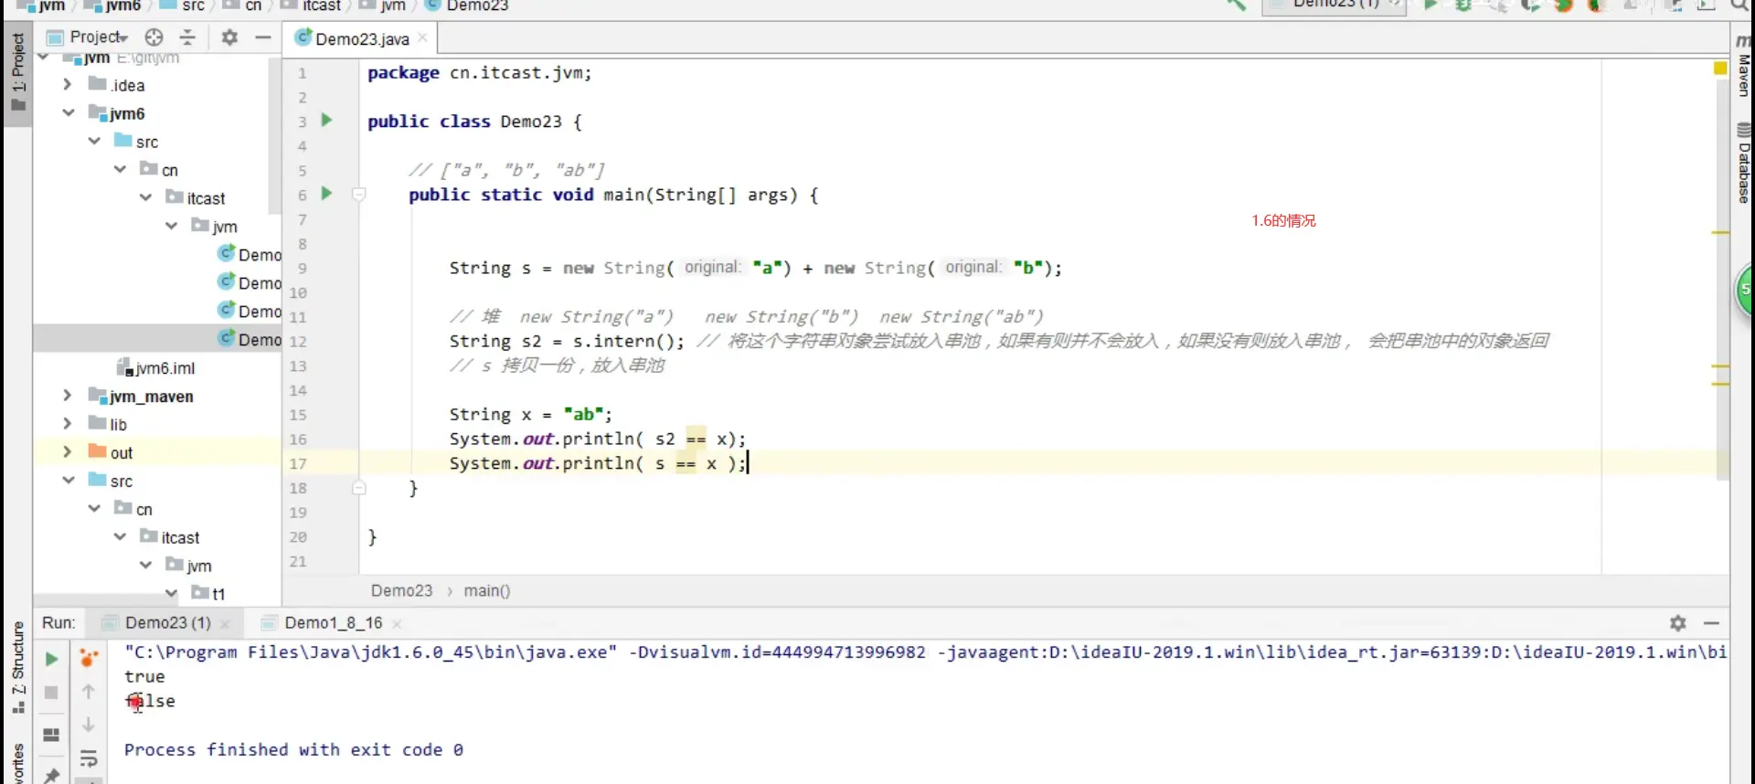Close the Demo1_8_16 run tab
1755x784 pixels.
click(x=397, y=623)
